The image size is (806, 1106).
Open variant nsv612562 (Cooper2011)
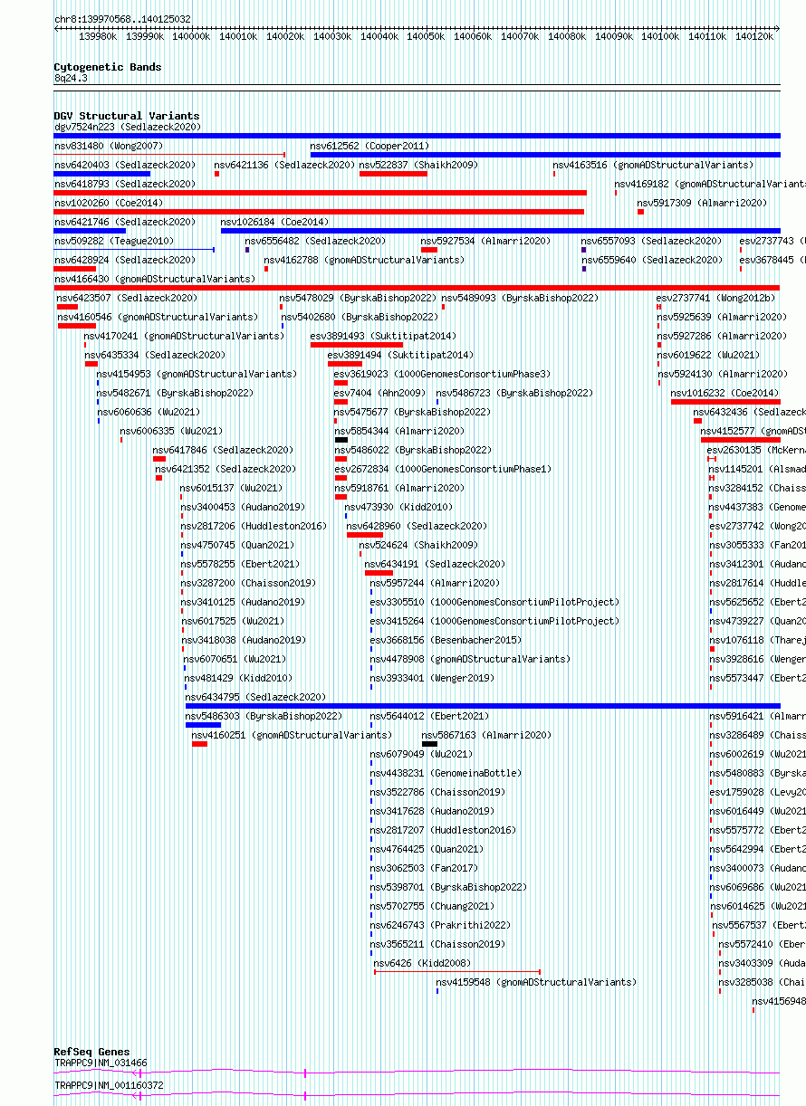[x=369, y=146]
